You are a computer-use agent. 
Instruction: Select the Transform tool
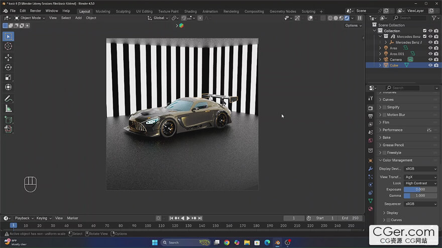[8, 87]
